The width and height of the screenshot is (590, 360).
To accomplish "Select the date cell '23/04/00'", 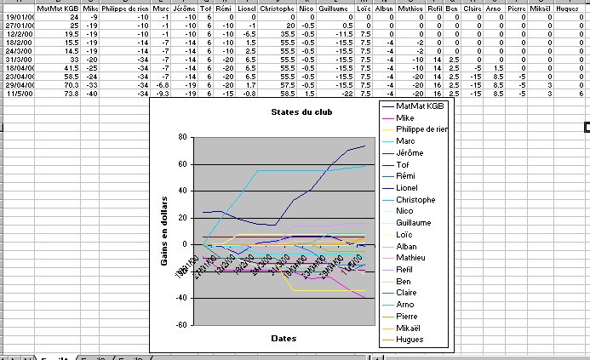I will pyautogui.click(x=20, y=77).
